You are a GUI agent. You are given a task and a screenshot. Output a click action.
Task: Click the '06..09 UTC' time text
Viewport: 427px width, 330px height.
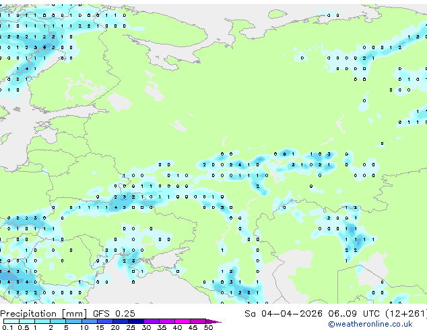click(x=354, y=314)
